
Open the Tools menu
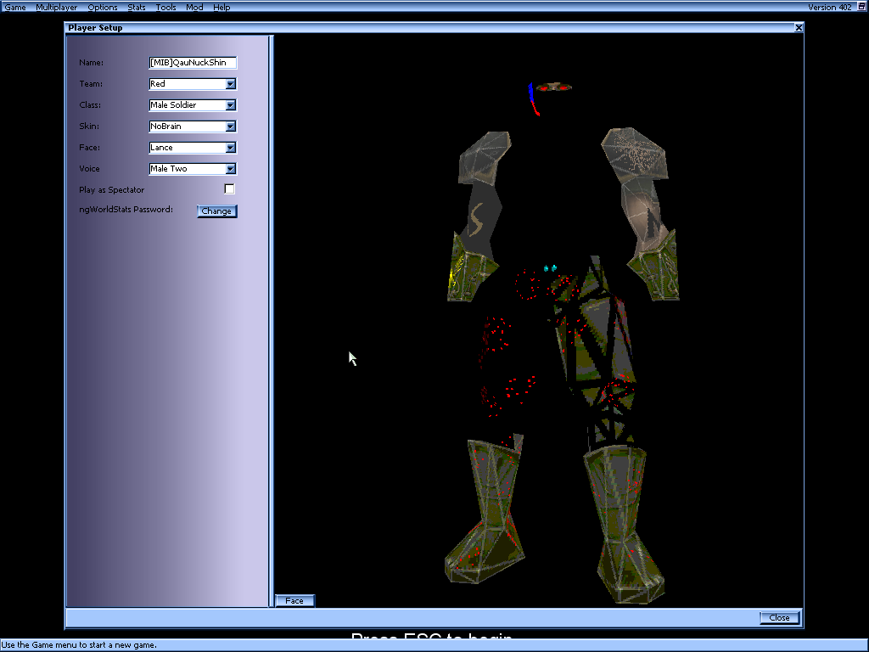click(165, 7)
